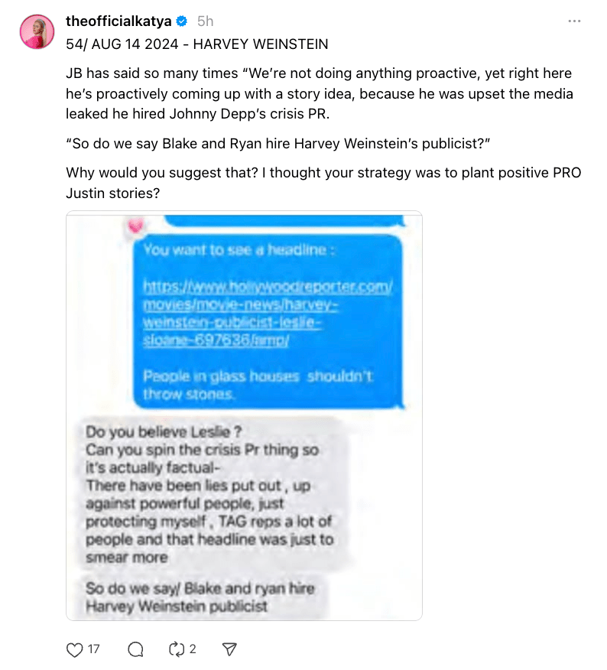The height and width of the screenshot is (670, 607).
Task: Share the post with the paper plane icon
Action: click(229, 649)
